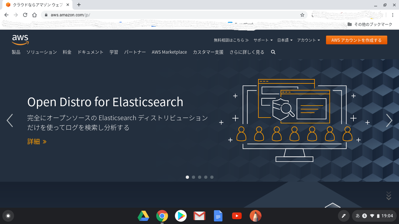399x224 pixels.
Task: Open Gmail from the shelf
Action: click(199, 216)
